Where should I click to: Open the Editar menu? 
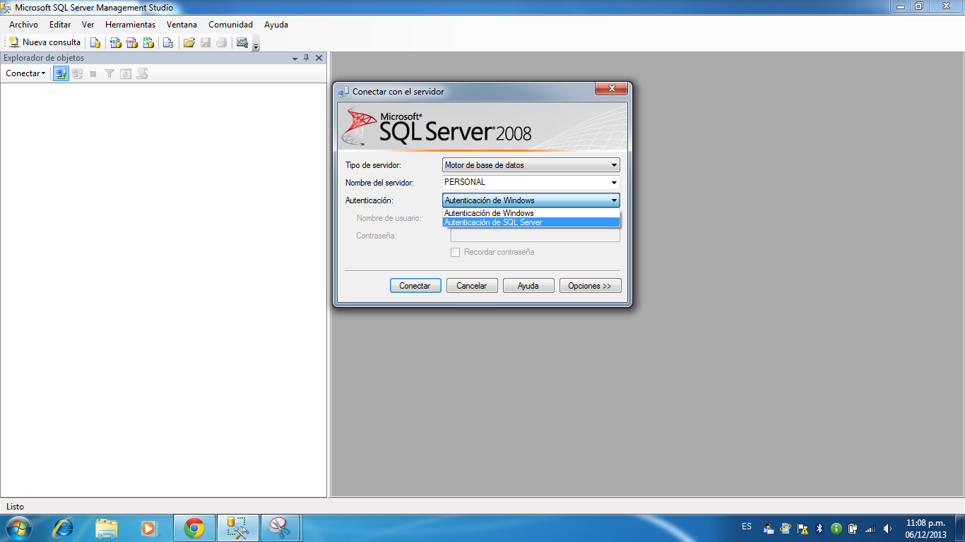[60, 25]
